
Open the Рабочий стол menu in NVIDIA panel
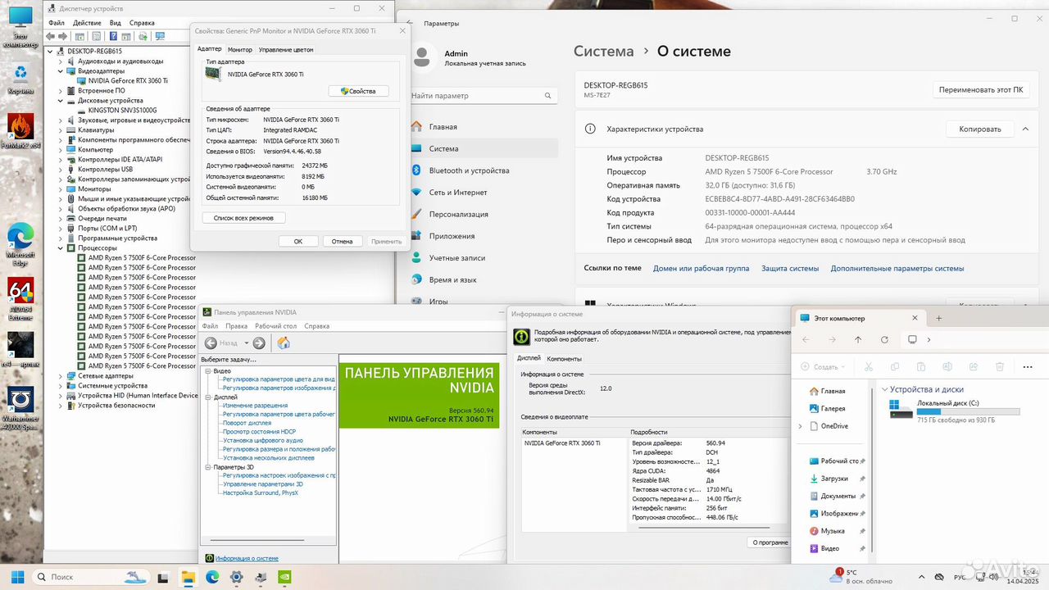click(277, 326)
